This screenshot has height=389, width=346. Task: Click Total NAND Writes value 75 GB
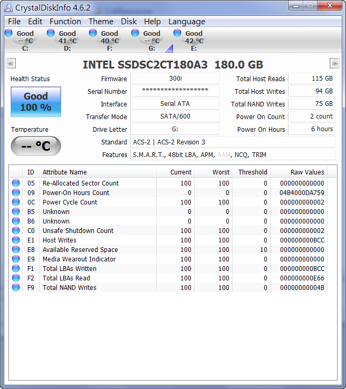(312, 104)
